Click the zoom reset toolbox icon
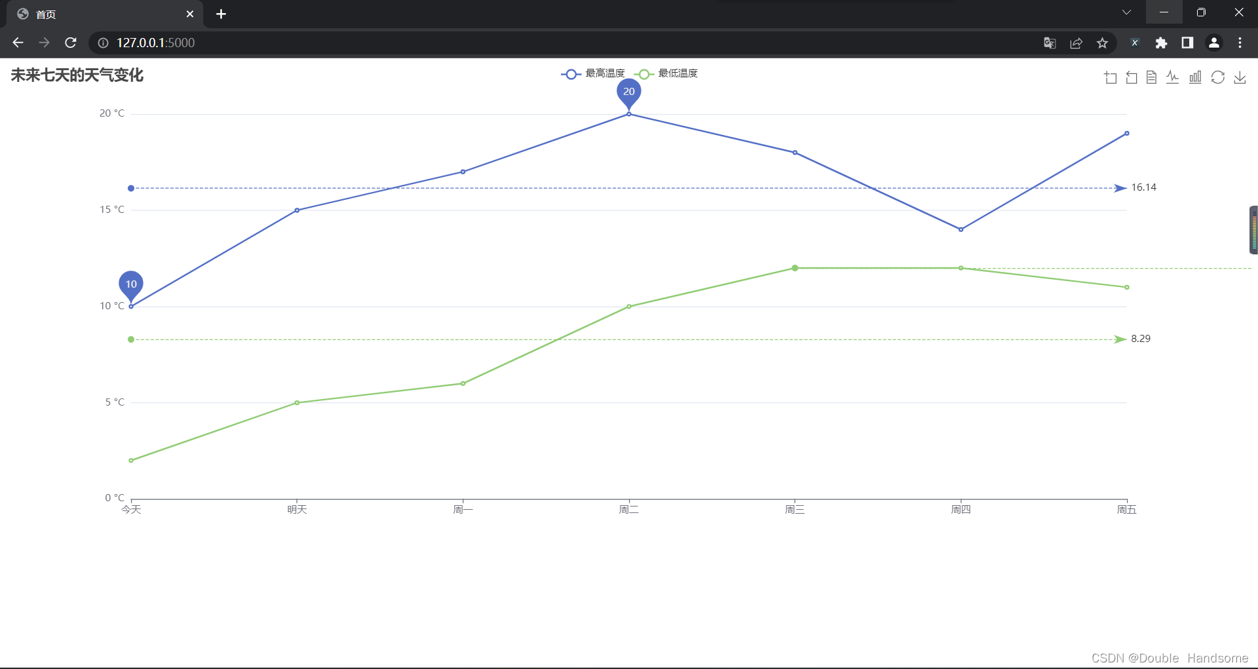Image resolution: width=1258 pixels, height=669 pixels. pyautogui.click(x=1132, y=78)
